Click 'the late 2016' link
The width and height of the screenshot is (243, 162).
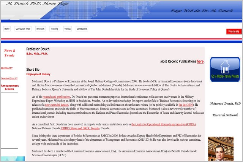pos(186,105)
